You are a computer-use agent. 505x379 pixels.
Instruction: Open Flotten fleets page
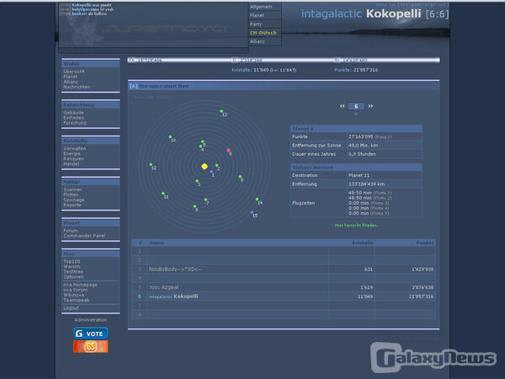(71, 195)
